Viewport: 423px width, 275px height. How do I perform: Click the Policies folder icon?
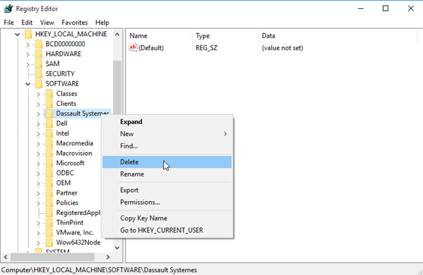click(x=50, y=203)
